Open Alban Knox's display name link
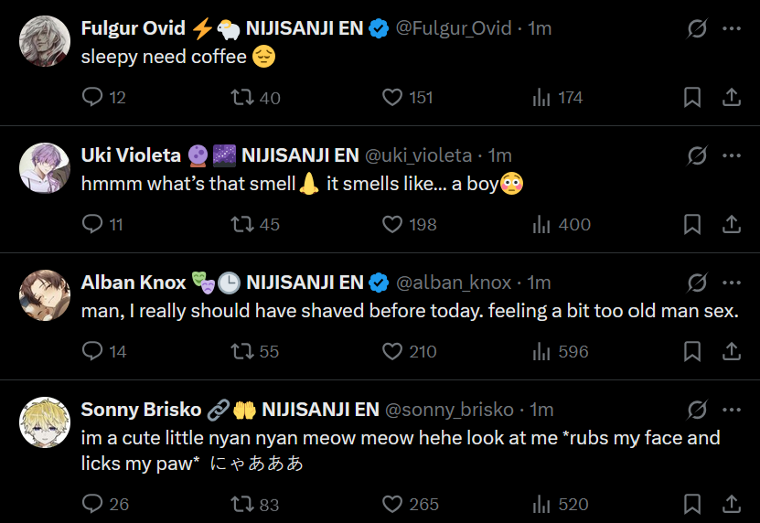The image size is (760, 523). (134, 283)
